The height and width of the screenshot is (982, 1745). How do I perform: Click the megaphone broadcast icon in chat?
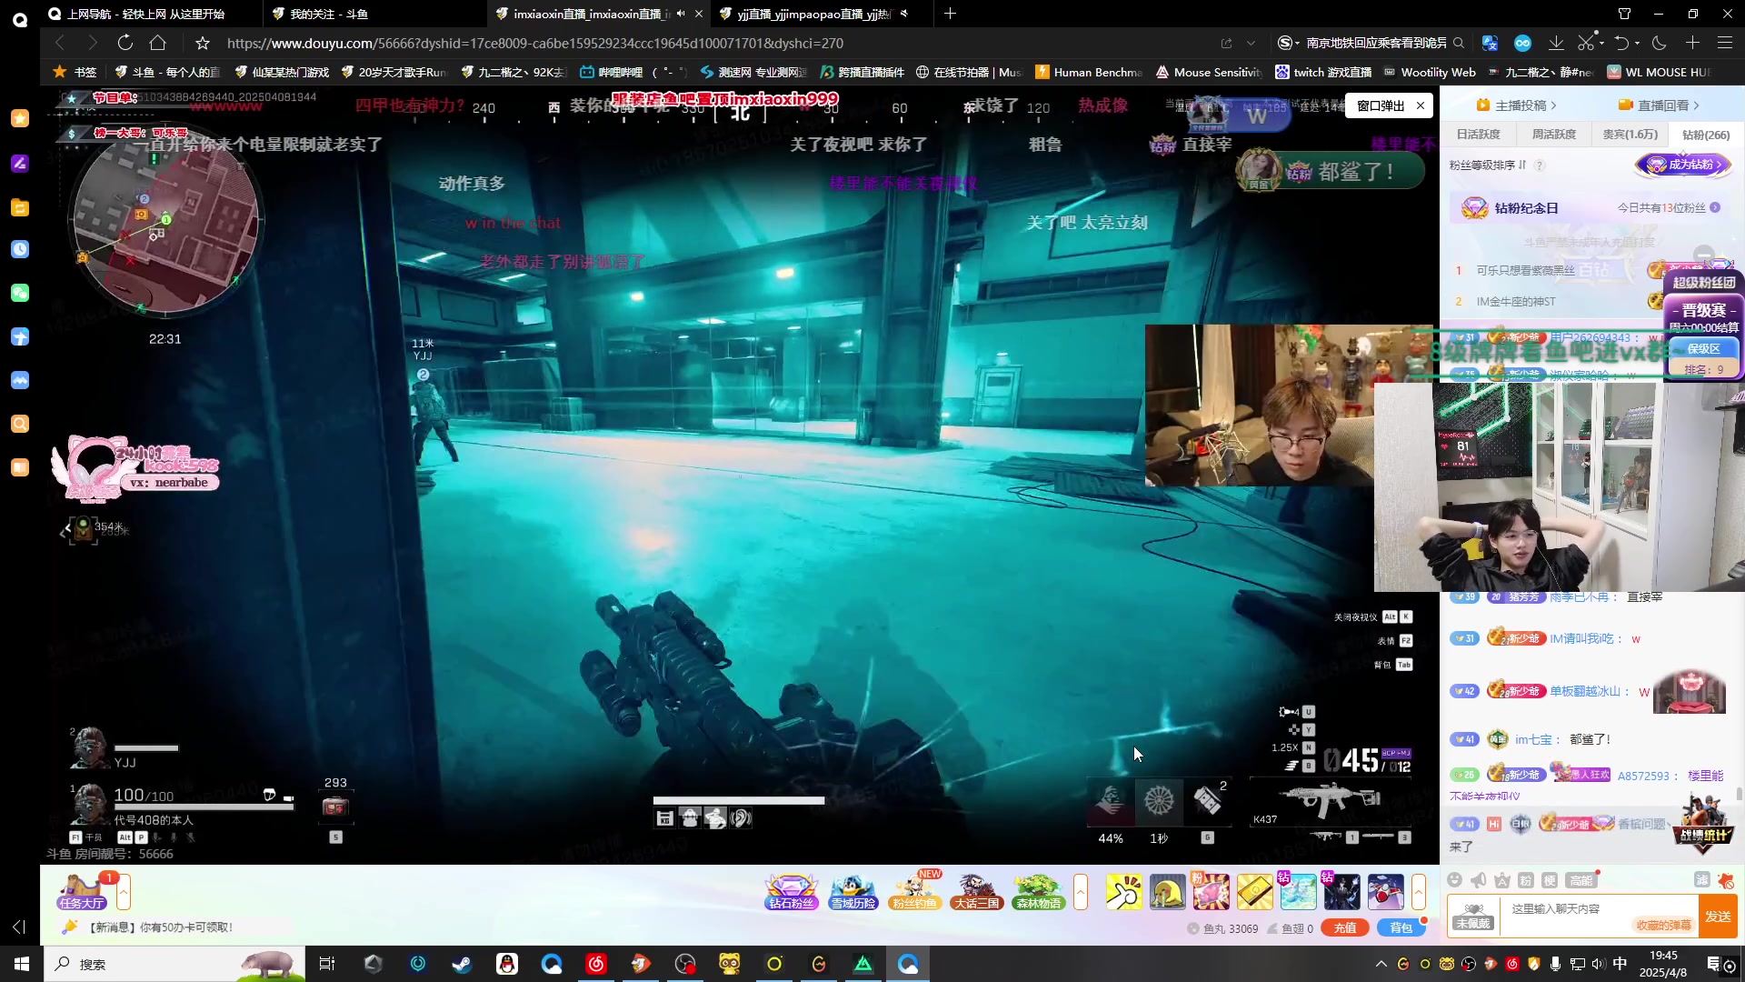coord(1479,879)
